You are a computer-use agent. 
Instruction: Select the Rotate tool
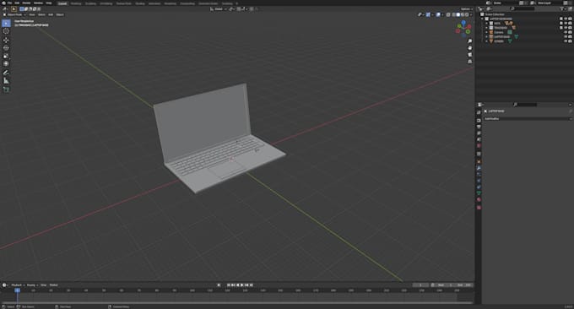point(6,48)
